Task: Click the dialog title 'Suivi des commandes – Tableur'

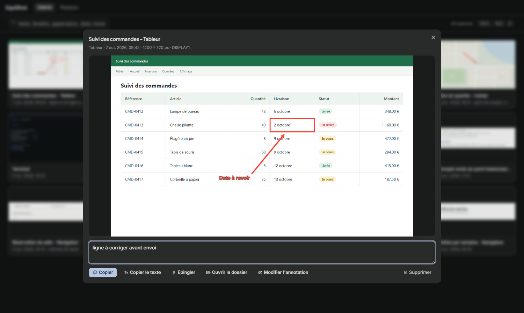Action: tap(124, 39)
